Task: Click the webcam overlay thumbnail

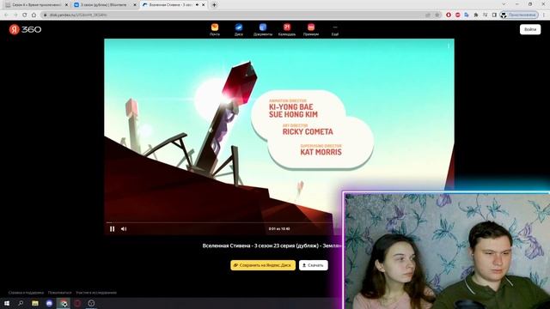Action: pyautogui.click(x=447, y=251)
